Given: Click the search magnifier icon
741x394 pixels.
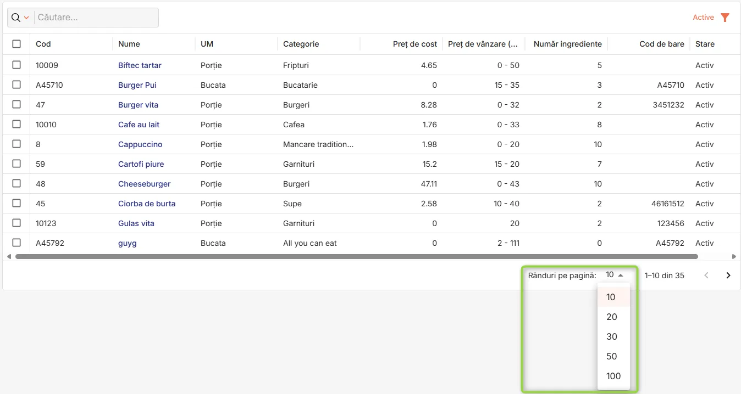Looking at the screenshot, I should 16,18.
